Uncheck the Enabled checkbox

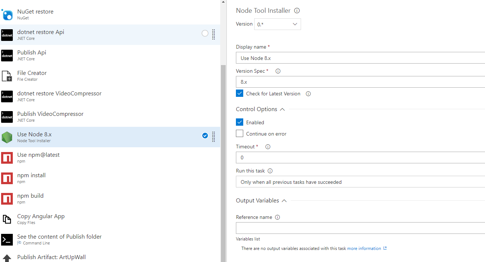pyautogui.click(x=240, y=122)
